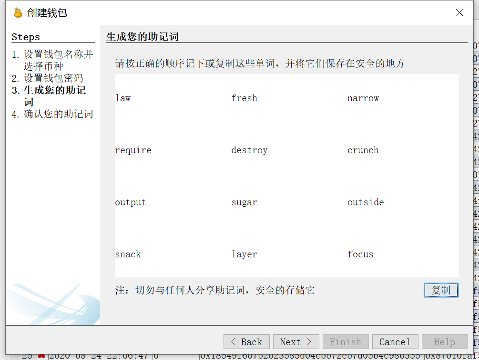Click the 复制 copy button

pos(441,290)
